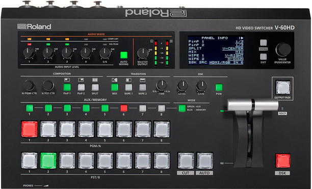The width and height of the screenshot is (312, 189).
Task: Select PST/B input 6 button
Action: click(x=124, y=161)
